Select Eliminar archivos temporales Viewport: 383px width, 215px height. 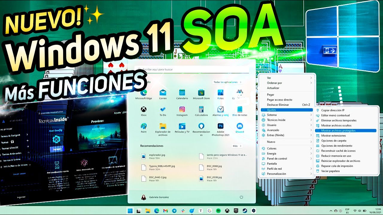point(346,120)
